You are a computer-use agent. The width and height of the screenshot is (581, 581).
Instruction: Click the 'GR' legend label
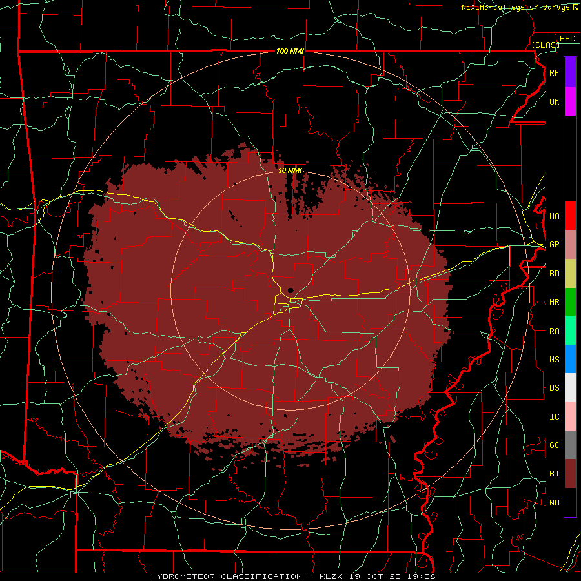tap(554, 245)
